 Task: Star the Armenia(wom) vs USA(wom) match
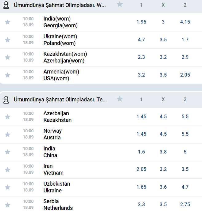pos(8,75)
